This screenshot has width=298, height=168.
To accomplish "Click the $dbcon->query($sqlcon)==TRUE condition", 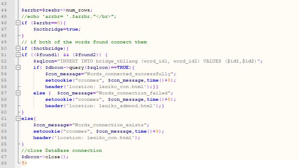I will click(87, 68).
